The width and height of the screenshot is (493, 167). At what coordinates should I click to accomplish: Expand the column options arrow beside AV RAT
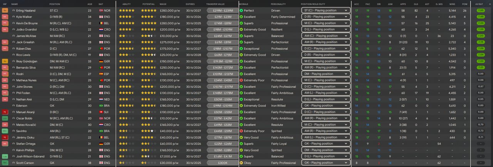click(x=490, y=4)
